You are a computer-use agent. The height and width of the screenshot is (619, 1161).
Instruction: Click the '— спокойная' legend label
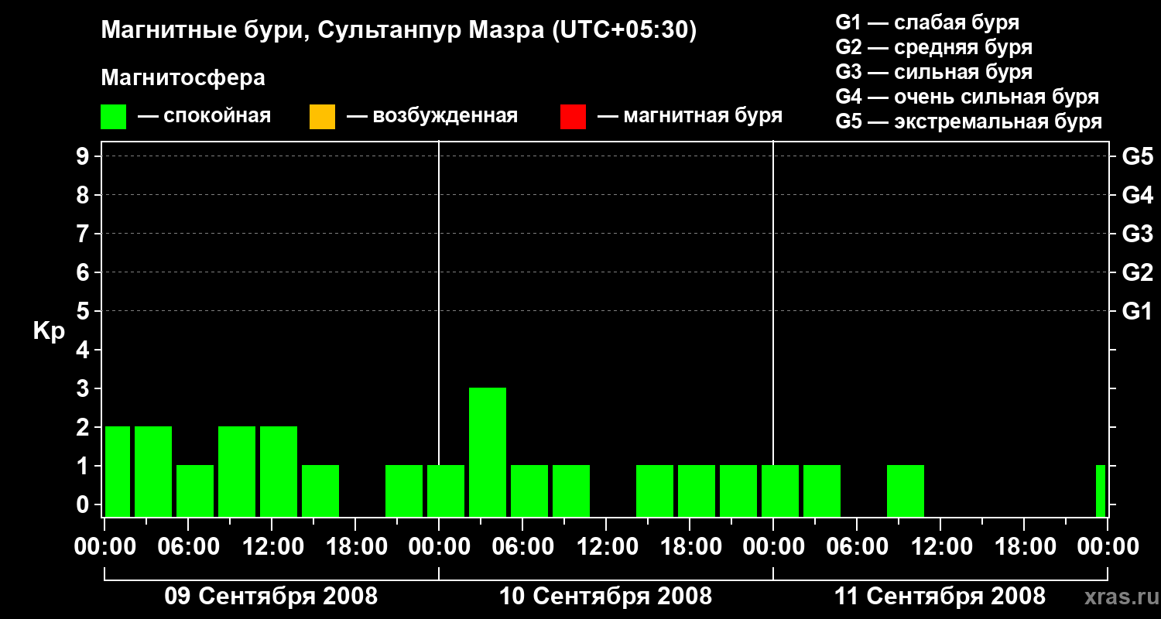click(x=204, y=117)
